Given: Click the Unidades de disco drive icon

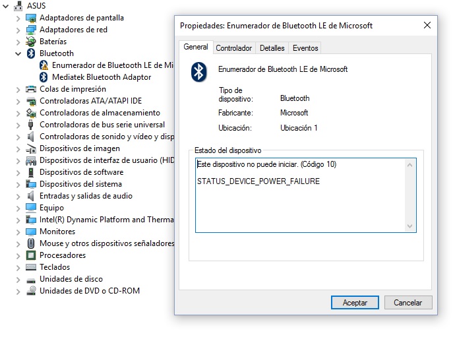Looking at the screenshot, I should click(x=30, y=280).
